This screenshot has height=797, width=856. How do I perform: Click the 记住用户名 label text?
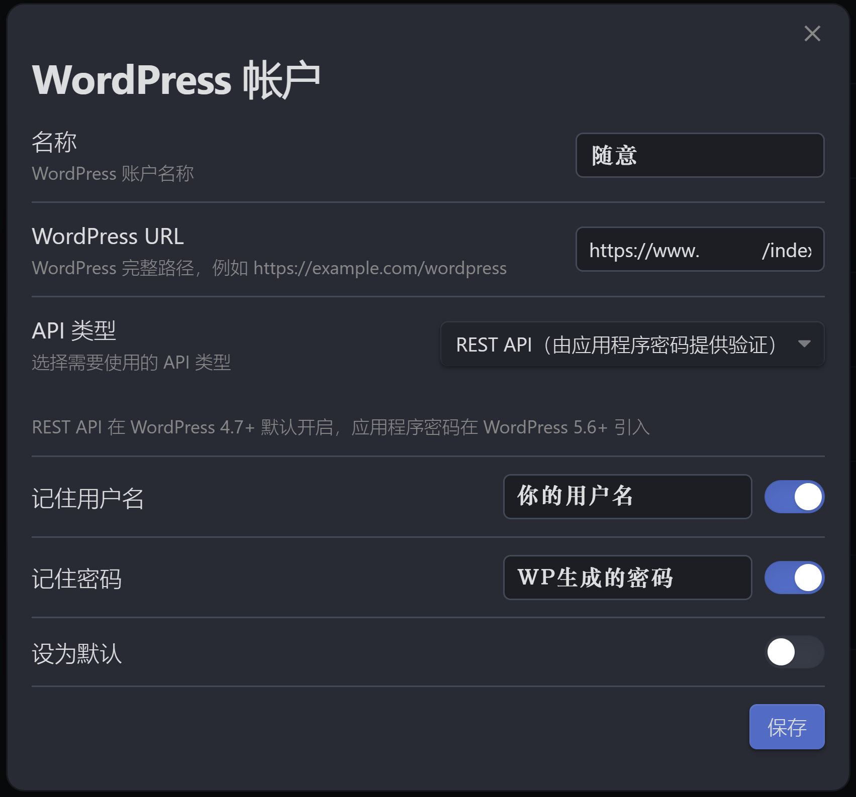coord(88,499)
